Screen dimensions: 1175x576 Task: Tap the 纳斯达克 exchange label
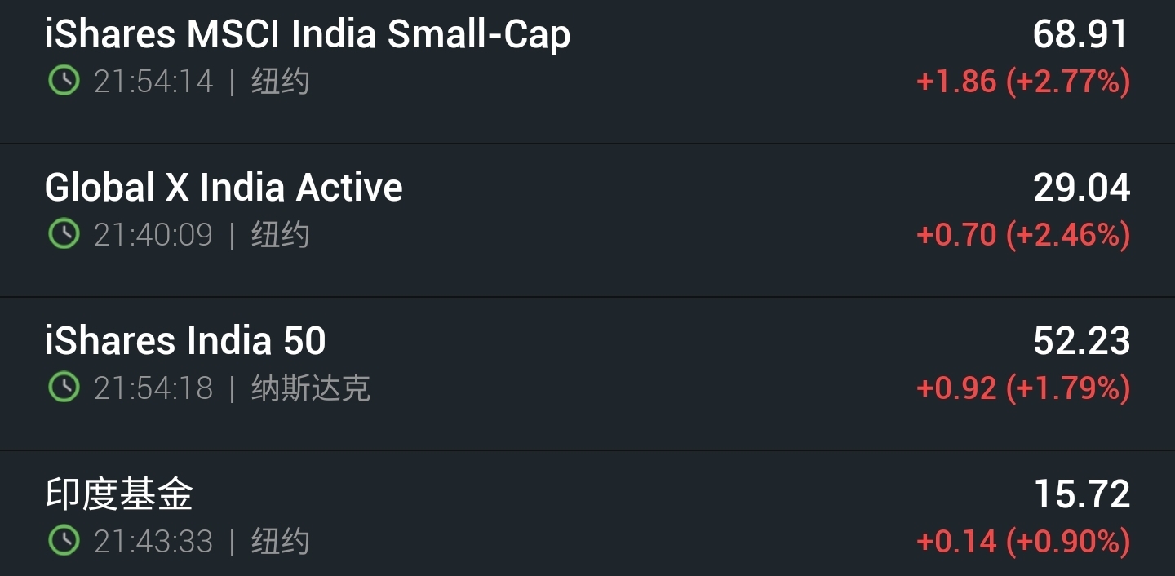coord(311,388)
